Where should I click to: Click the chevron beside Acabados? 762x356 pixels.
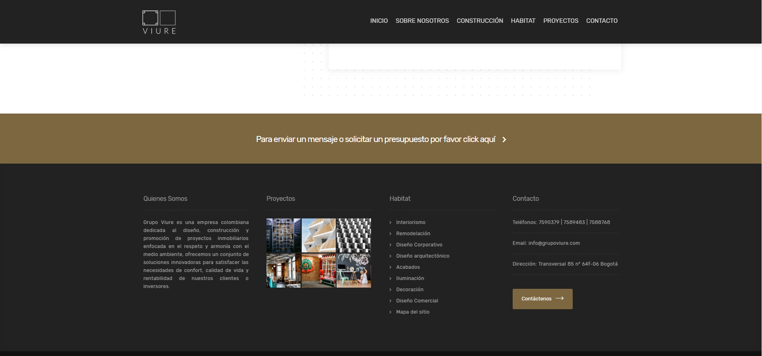[x=391, y=267]
